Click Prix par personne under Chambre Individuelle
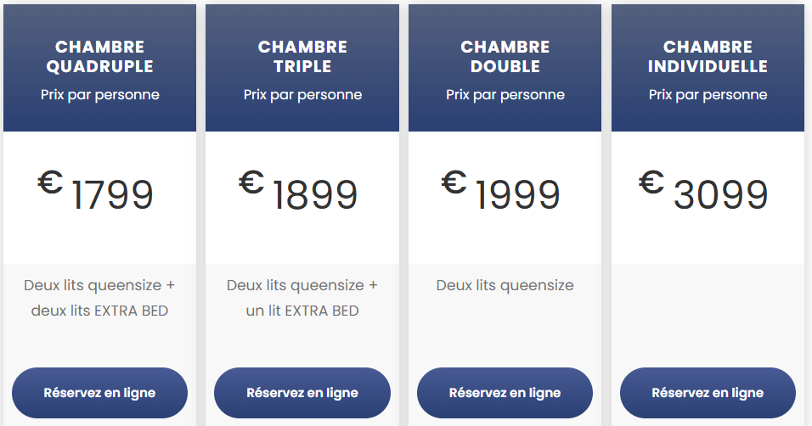812x426 pixels. [708, 95]
